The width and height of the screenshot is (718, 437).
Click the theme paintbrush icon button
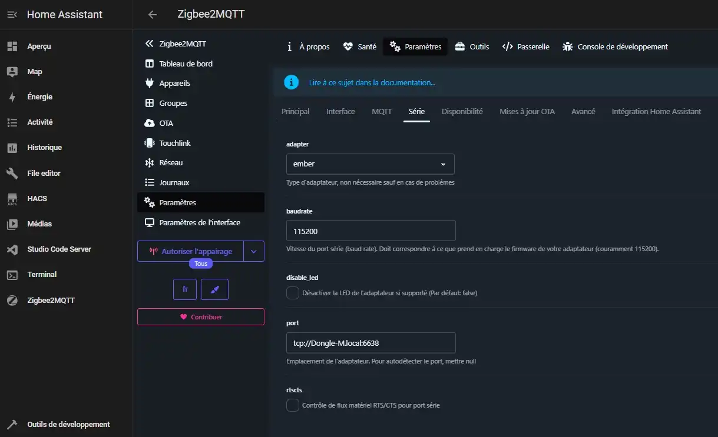pyautogui.click(x=214, y=289)
